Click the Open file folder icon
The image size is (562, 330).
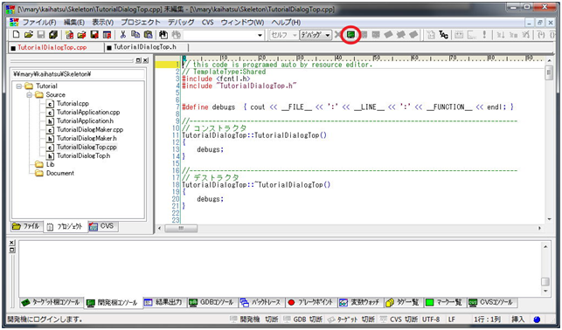pyautogui.click(x=29, y=35)
